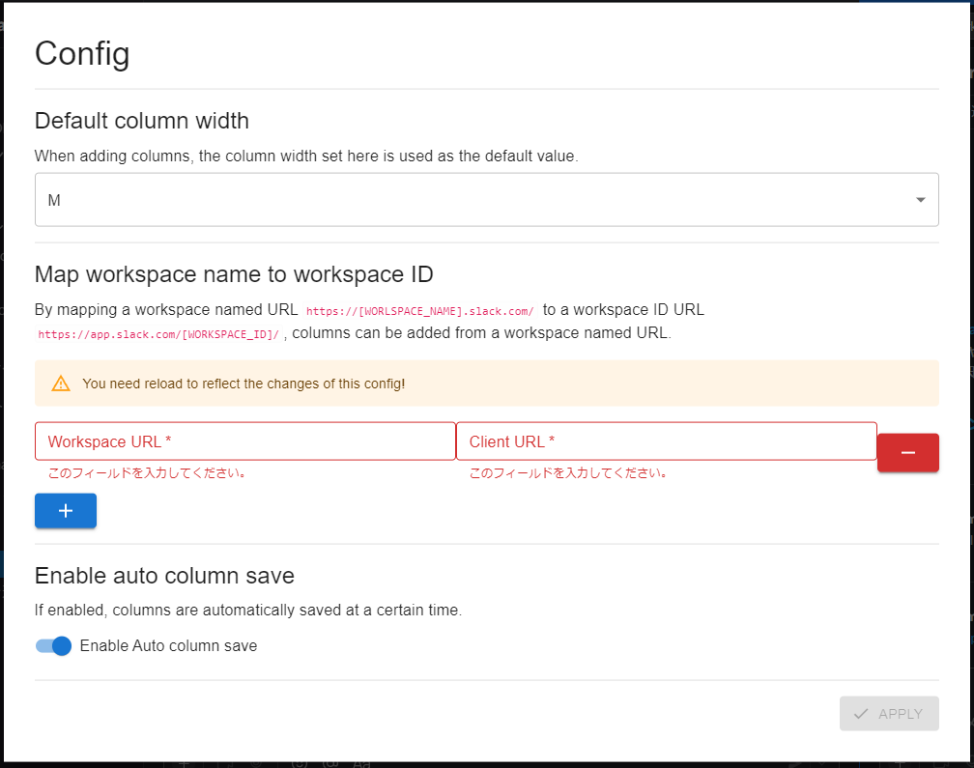
Task: Remove the workspace mapping row with minus button
Action: [x=908, y=453]
